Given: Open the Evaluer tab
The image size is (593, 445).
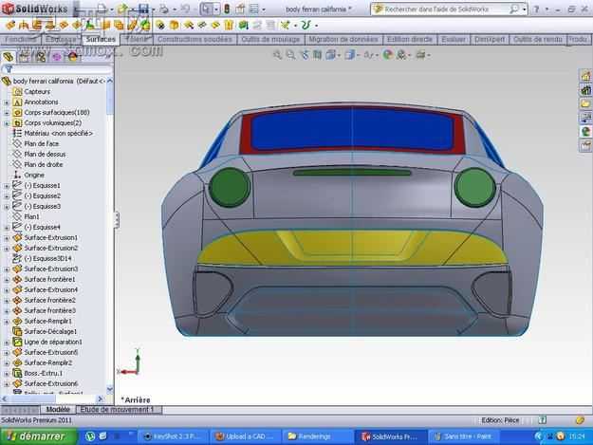Looking at the screenshot, I should click(454, 39).
